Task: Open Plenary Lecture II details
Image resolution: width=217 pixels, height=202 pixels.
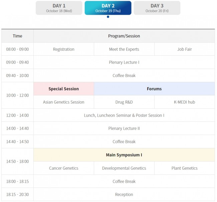Action: click(x=124, y=128)
